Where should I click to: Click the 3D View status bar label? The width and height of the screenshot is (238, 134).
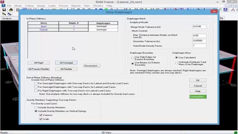pos(106,133)
